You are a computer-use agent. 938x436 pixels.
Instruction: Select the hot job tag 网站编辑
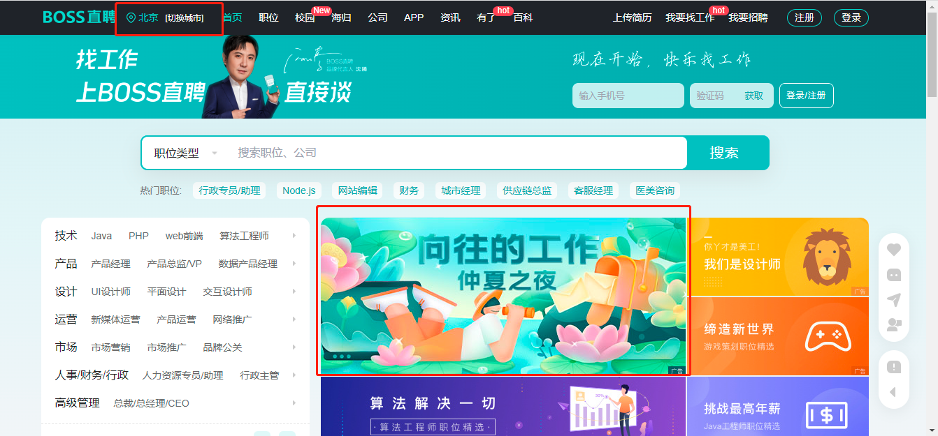click(x=358, y=190)
